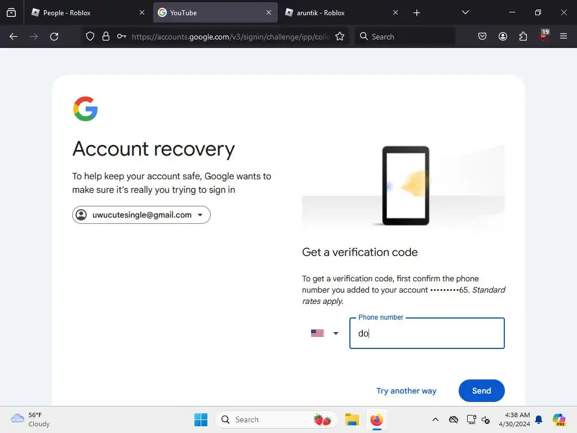Open the tracking protection shield icon
The image size is (577, 433).
pos(90,37)
